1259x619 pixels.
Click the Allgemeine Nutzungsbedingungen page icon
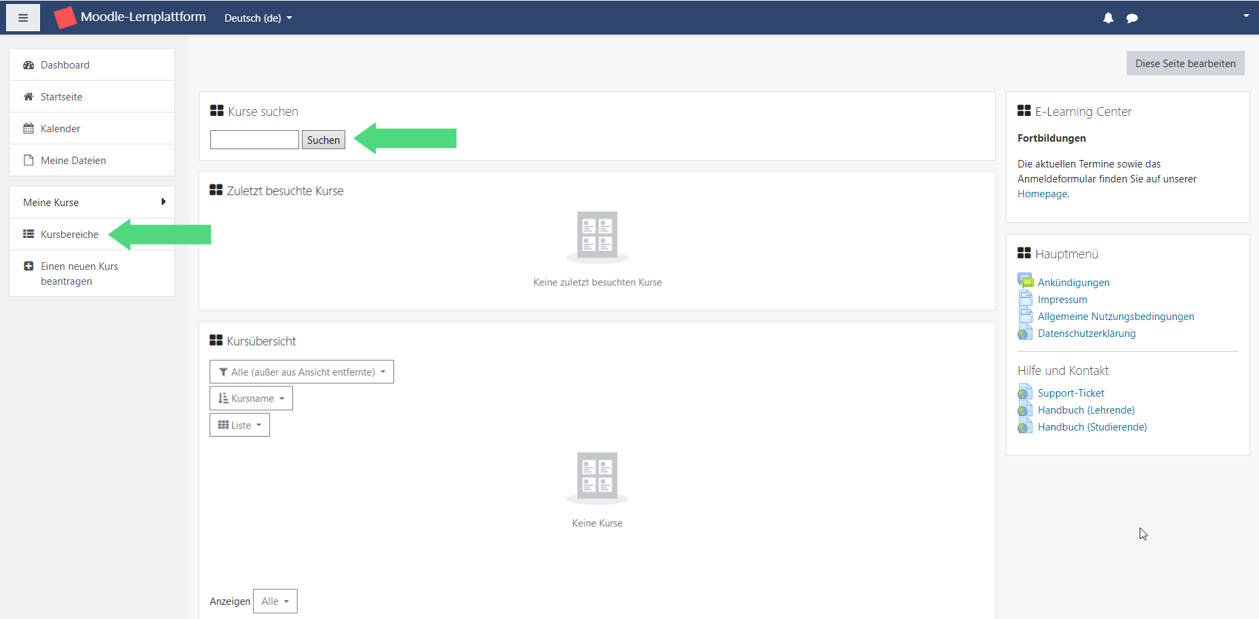(1026, 315)
